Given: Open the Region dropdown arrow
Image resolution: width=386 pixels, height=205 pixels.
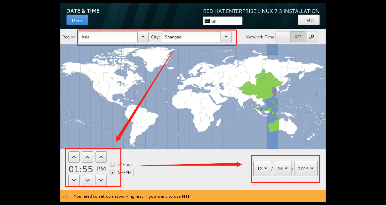Looking at the screenshot, I should [x=143, y=37].
